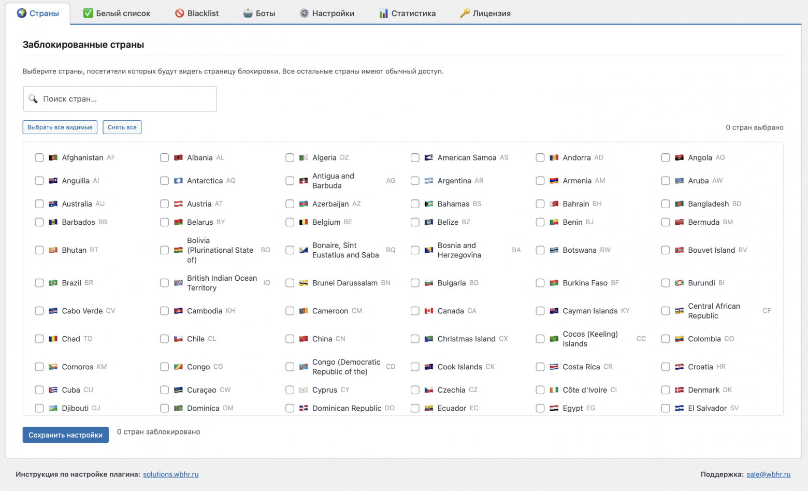808x491 pixels.
Task: Select the Belarus checkbox
Action: (x=164, y=222)
